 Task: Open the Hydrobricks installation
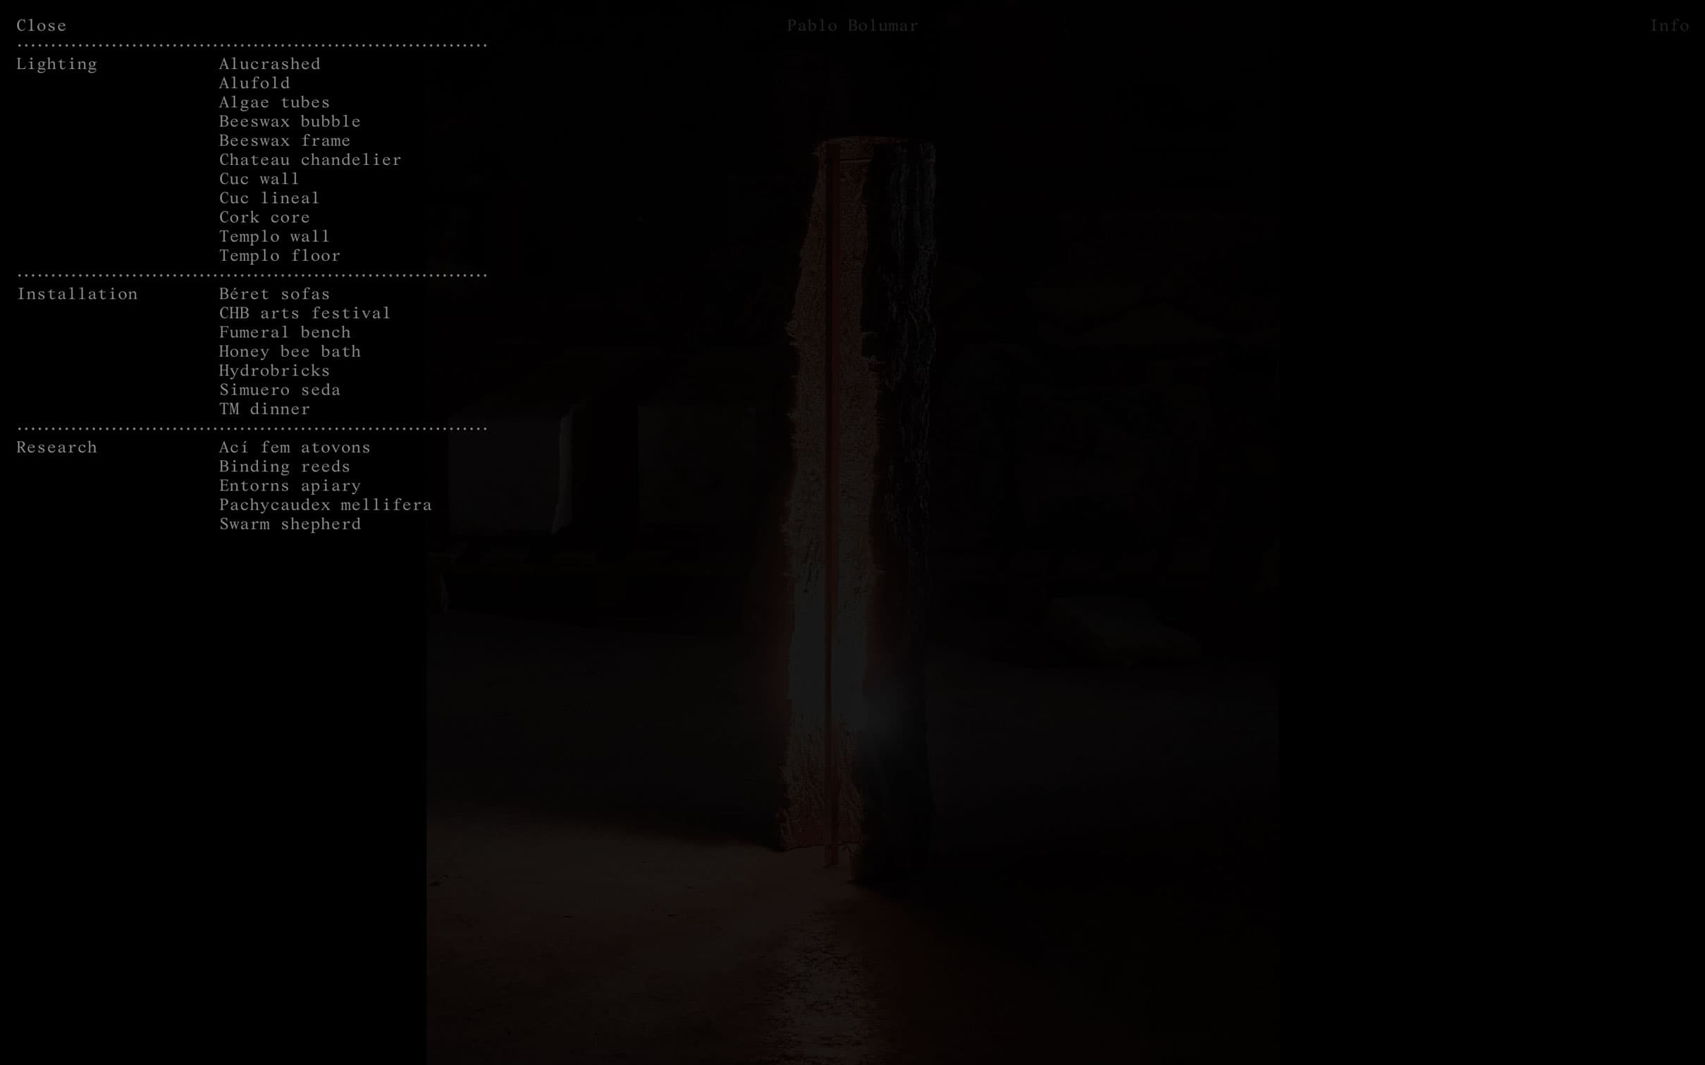[274, 370]
